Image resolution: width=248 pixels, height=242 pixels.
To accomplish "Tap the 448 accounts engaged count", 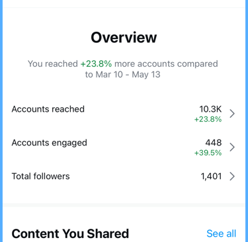I will click(x=214, y=143).
